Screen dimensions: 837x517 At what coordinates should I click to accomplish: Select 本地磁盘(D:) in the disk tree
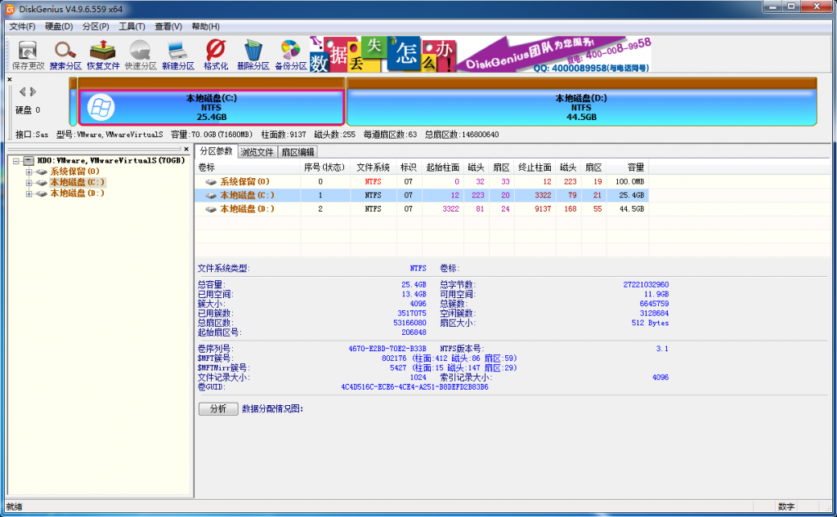tap(77, 194)
